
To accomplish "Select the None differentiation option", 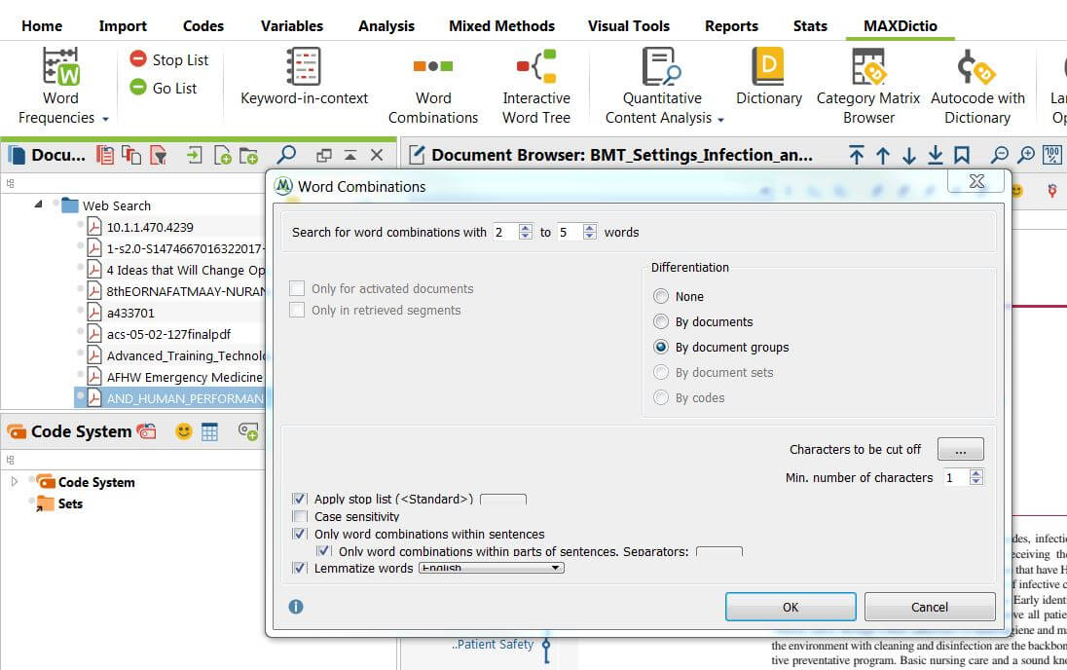I will coord(661,296).
